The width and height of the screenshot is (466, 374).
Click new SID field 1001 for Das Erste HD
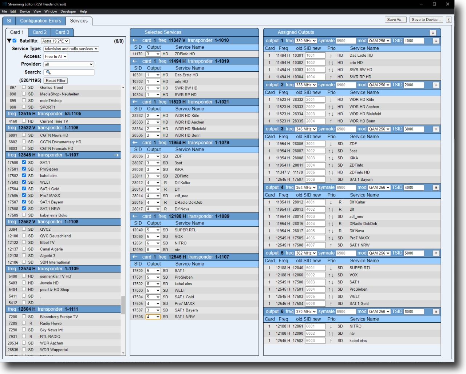tap(315, 56)
